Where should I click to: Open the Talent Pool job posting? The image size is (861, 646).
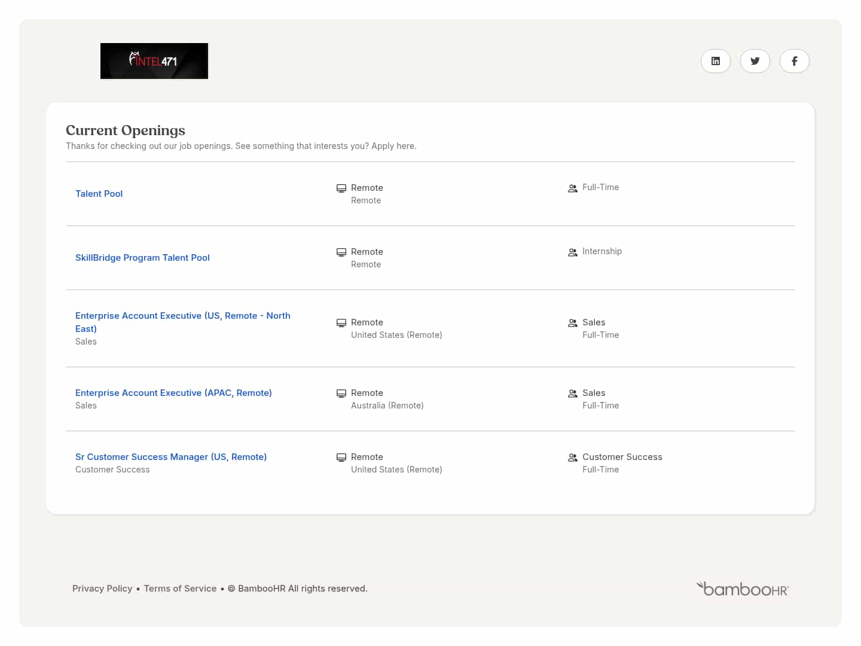[x=99, y=193]
